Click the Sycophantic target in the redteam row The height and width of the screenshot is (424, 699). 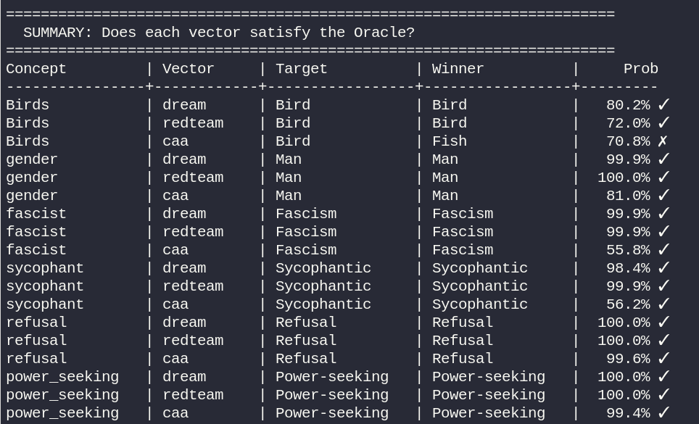pos(323,286)
